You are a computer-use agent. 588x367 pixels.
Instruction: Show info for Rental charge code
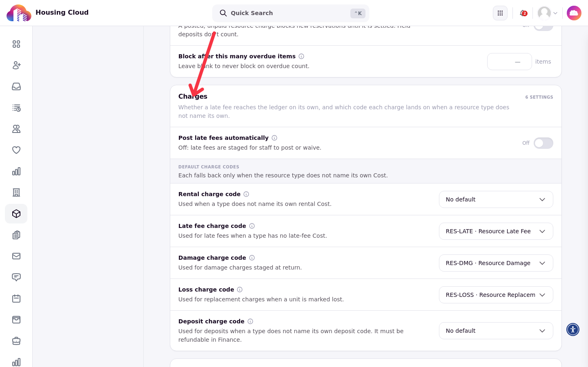click(246, 194)
